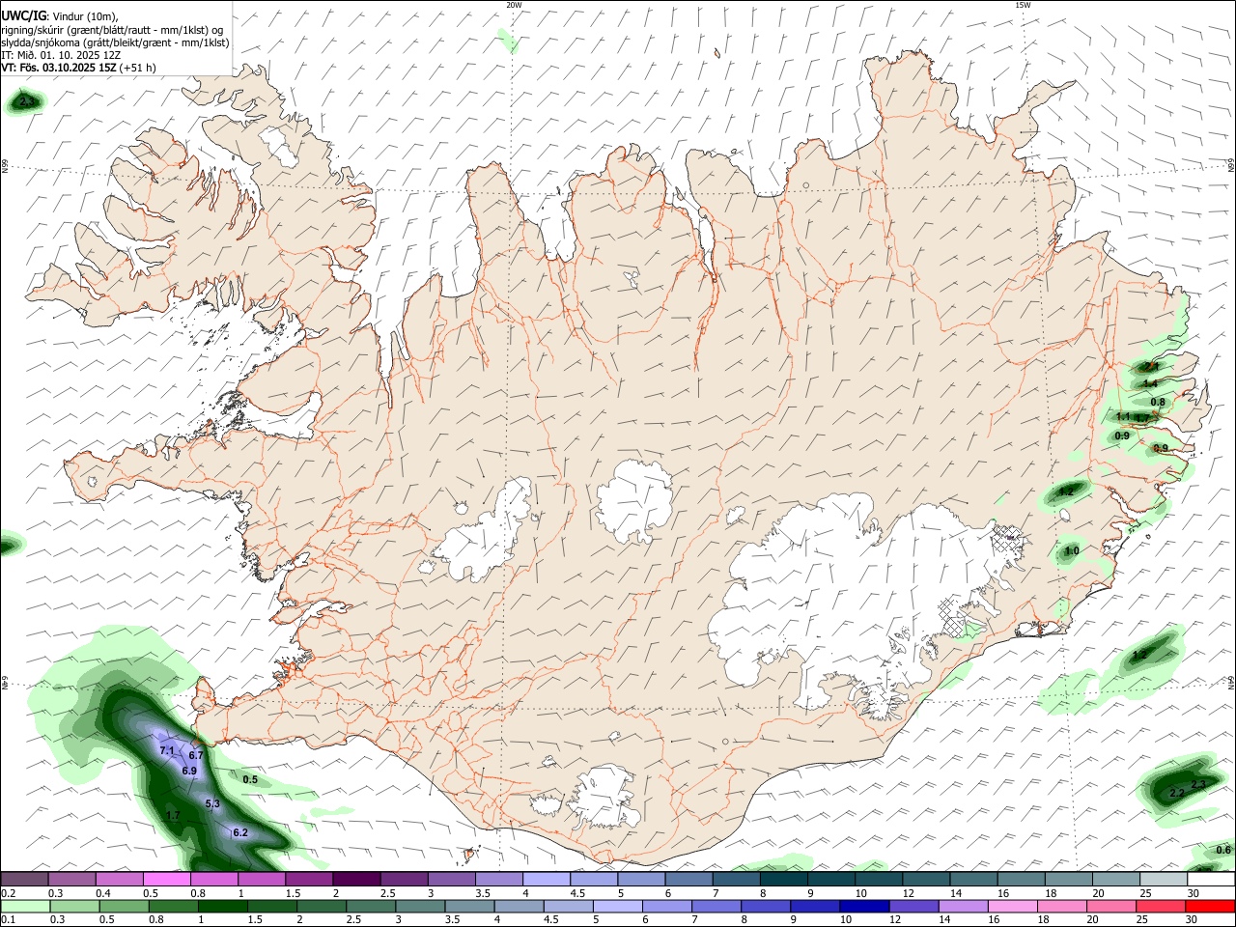
Task: Click the '0.2' label on the upper legend
Action: pos(8,893)
